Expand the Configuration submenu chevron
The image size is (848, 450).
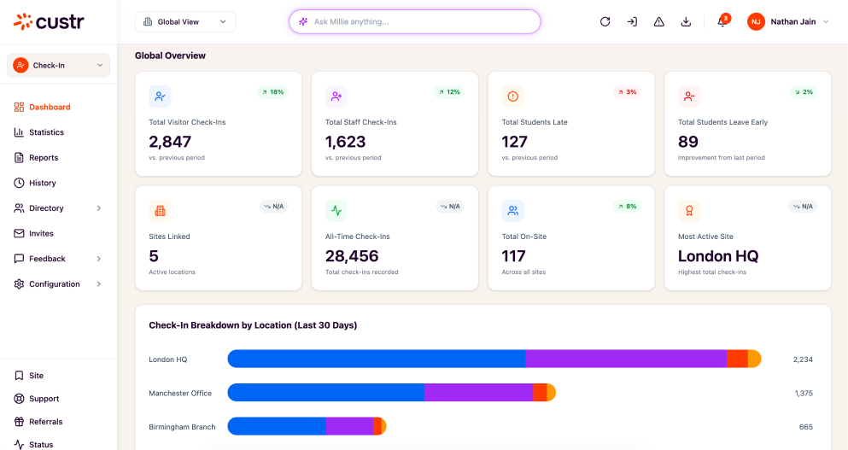pos(99,284)
